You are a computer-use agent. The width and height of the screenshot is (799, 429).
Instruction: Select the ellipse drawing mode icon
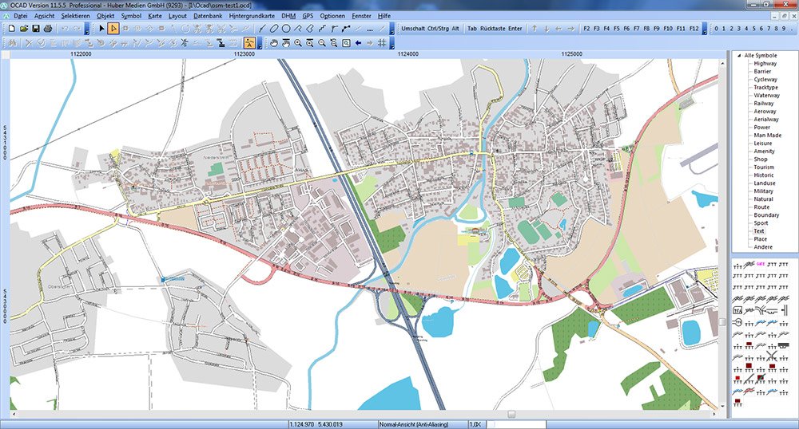273,29
